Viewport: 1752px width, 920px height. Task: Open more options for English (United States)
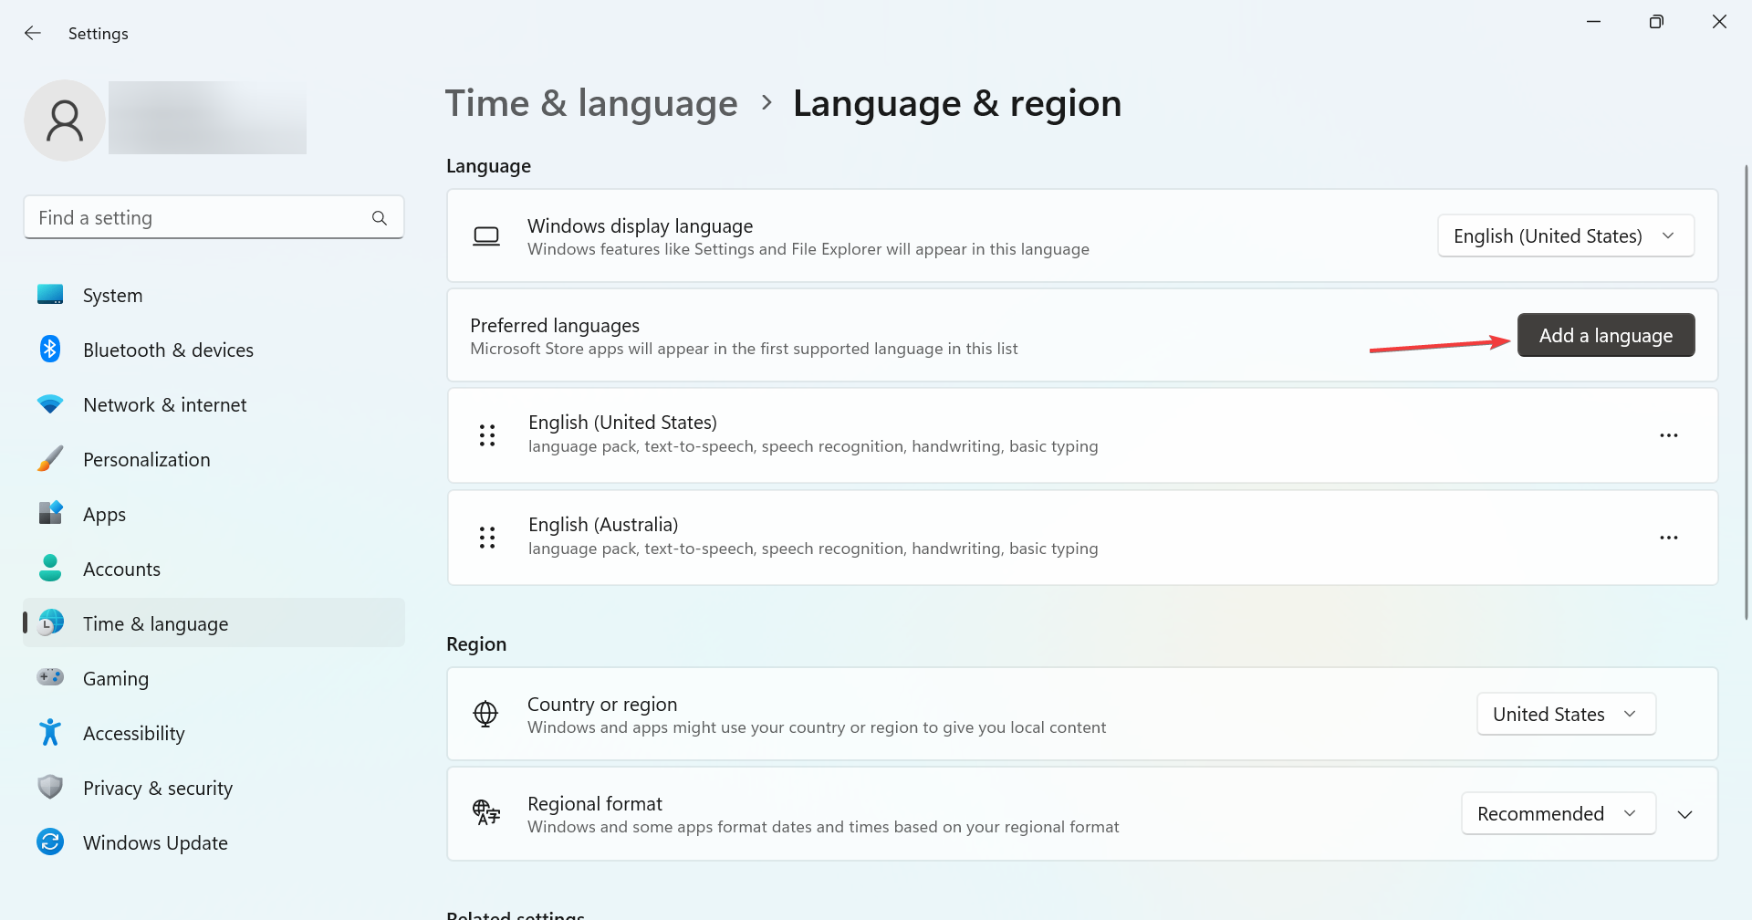(1668, 436)
